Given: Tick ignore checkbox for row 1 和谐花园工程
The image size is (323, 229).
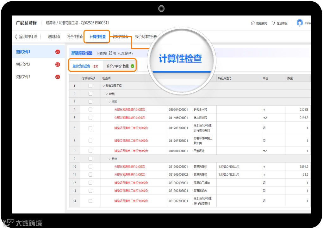Looking at the screenshot, I should 90,86.
